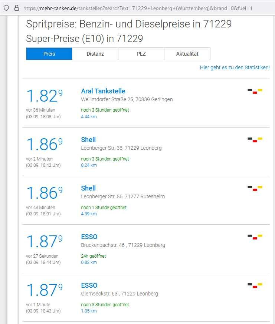Image resolution: width=275 pixels, height=324 pixels.
Task: Click the flag icon for Shell Leonberg
Action: click(255, 139)
